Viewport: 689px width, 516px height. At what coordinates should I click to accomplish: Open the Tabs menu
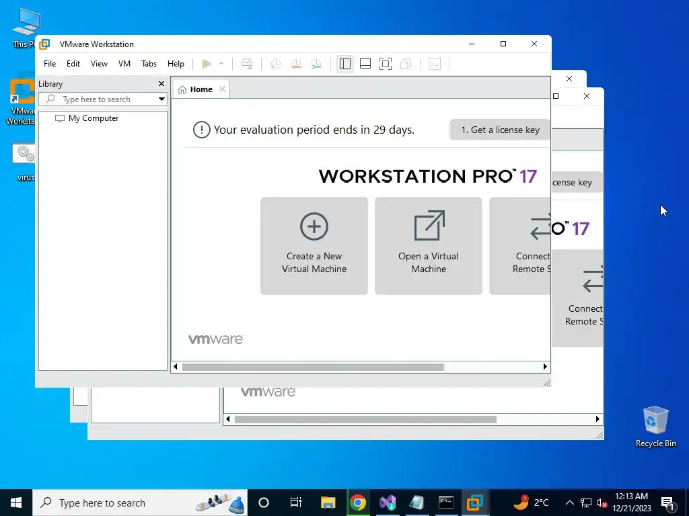point(149,64)
